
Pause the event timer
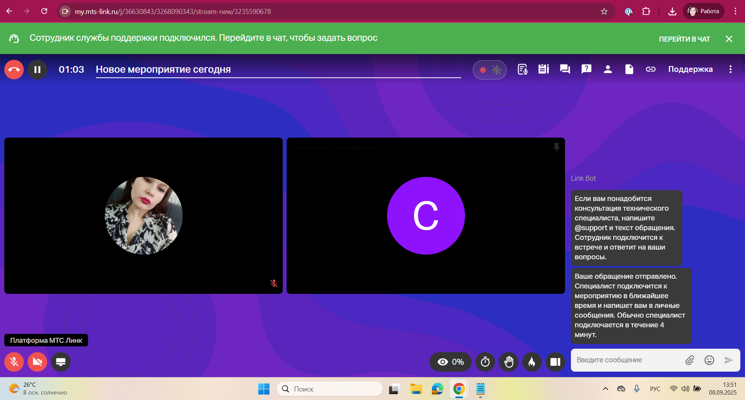tap(37, 70)
